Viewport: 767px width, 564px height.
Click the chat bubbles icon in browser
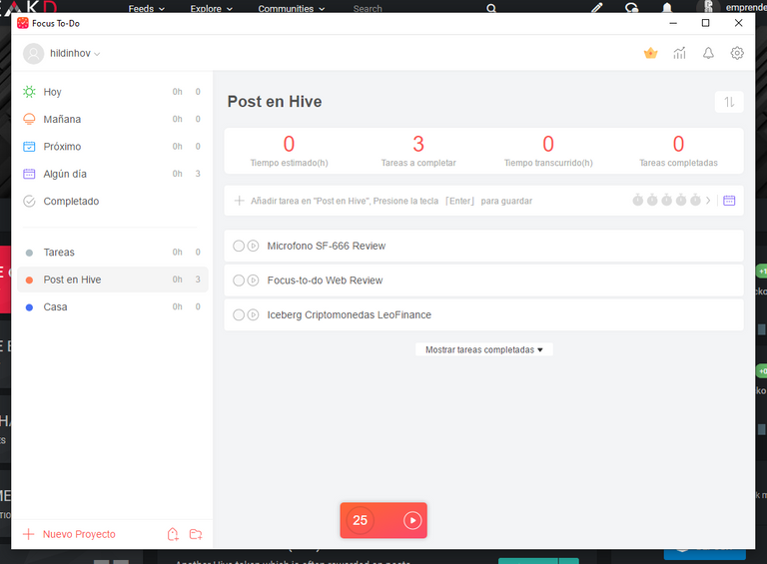[631, 7]
